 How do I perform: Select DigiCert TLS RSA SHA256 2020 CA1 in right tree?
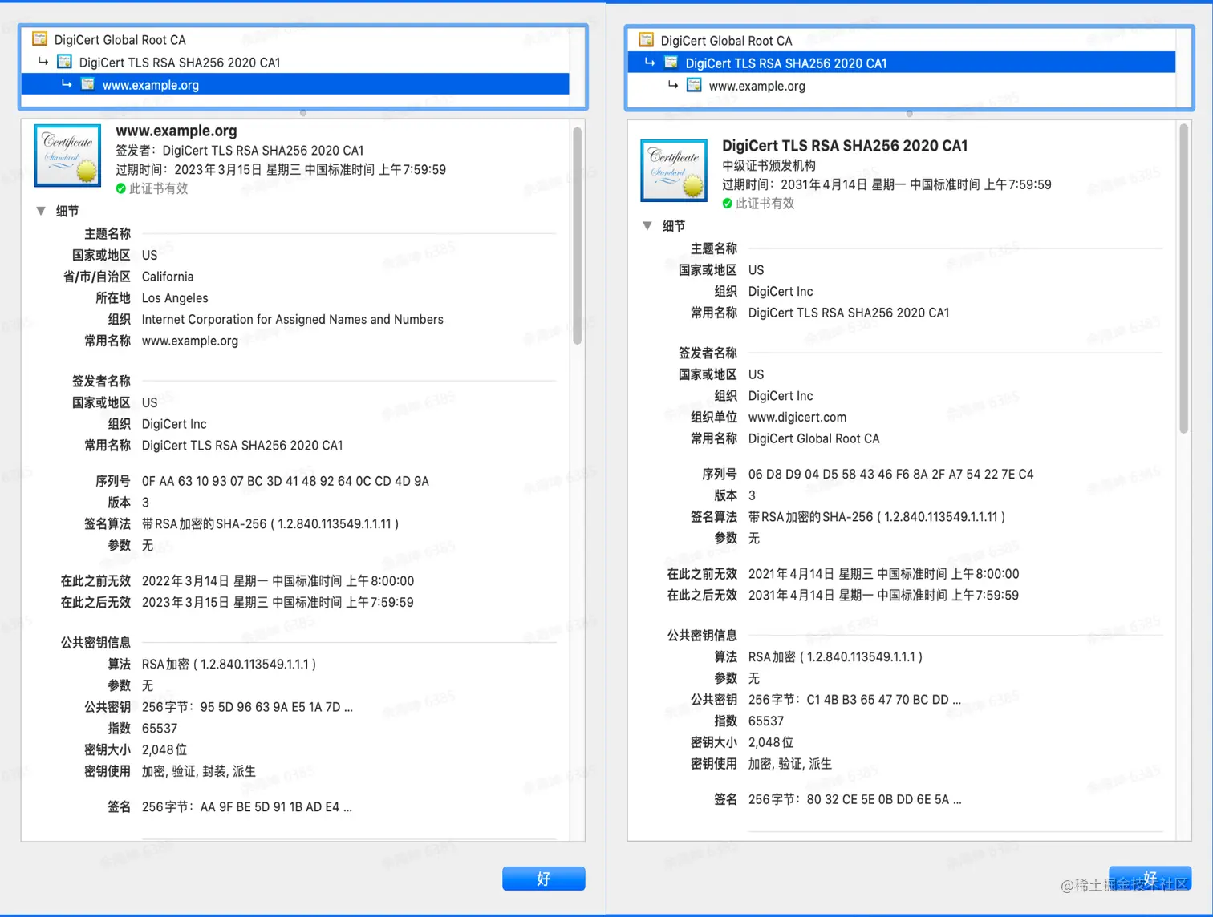[902, 63]
